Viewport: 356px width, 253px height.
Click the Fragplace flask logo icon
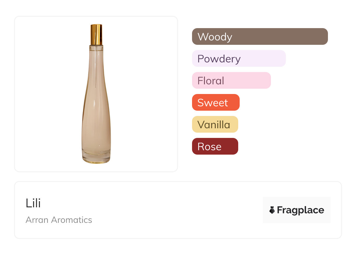(272, 210)
